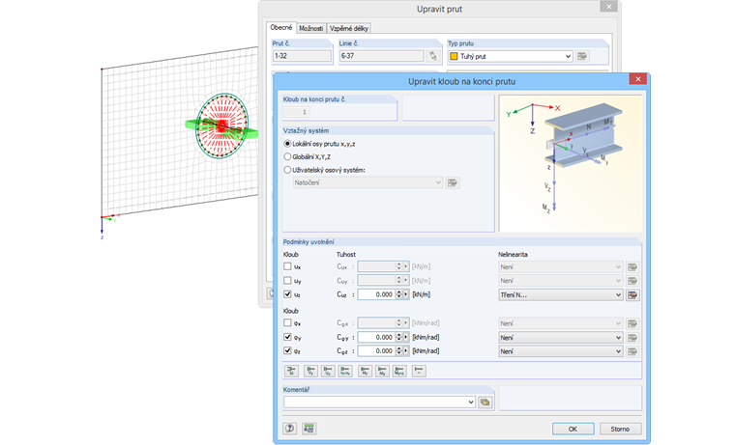The height and width of the screenshot is (445, 735).
Task: Switch to the Vzpěrné délky tab
Action: (x=349, y=28)
